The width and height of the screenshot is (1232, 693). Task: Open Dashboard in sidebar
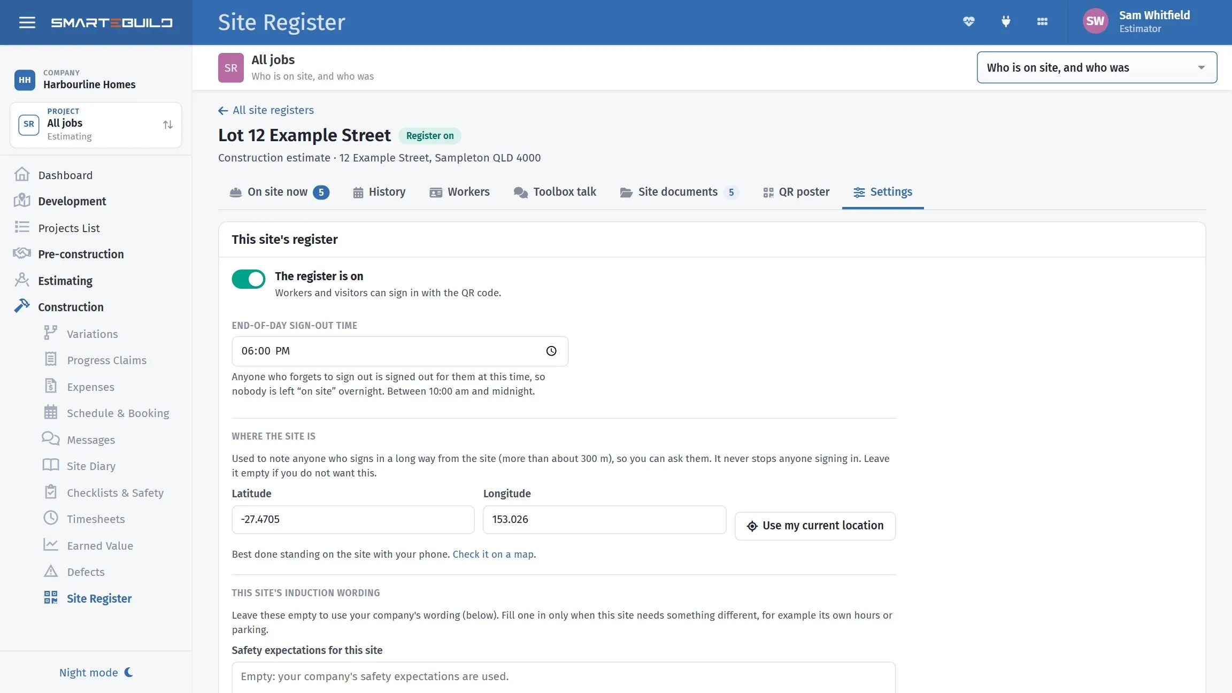click(x=65, y=175)
